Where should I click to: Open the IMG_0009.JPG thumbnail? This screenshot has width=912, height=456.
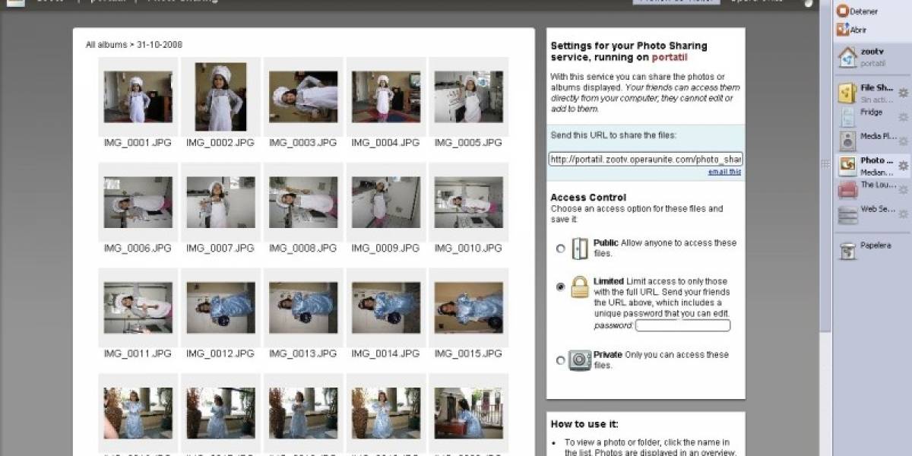pos(386,203)
